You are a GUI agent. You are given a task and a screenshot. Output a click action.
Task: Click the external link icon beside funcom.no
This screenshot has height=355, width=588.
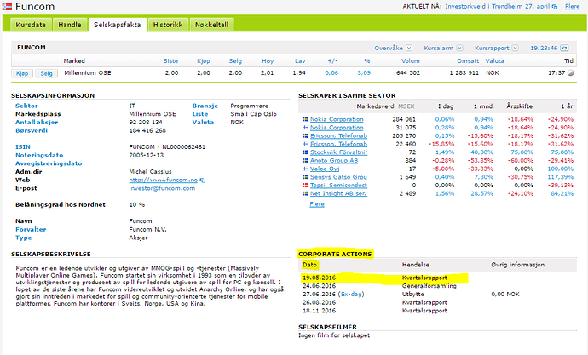(203, 180)
